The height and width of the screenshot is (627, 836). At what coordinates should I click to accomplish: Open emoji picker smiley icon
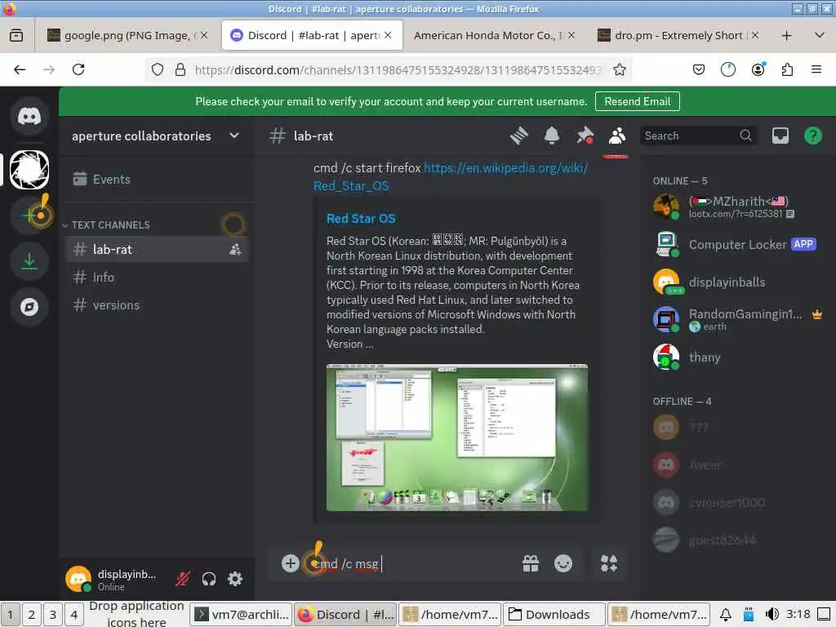(x=563, y=563)
